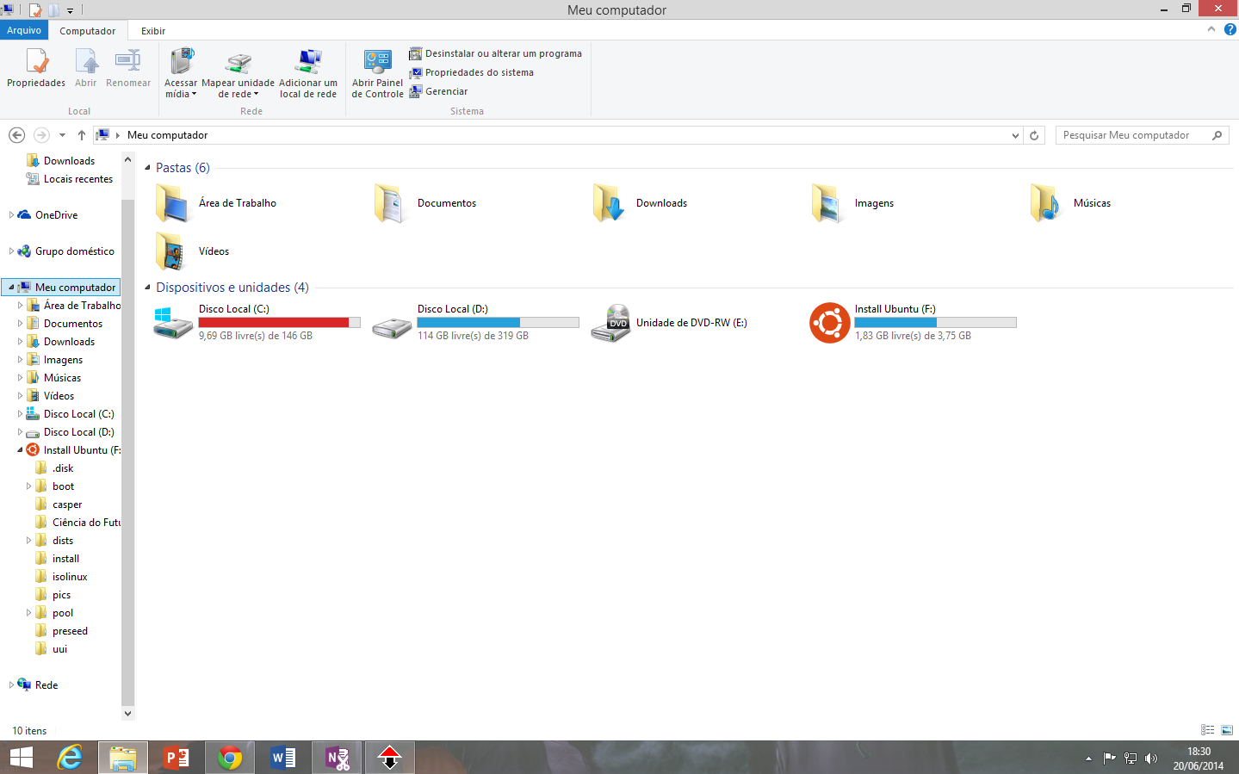Collapse the Pastas group
Image resolution: width=1239 pixels, height=774 pixels.
point(147,168)
